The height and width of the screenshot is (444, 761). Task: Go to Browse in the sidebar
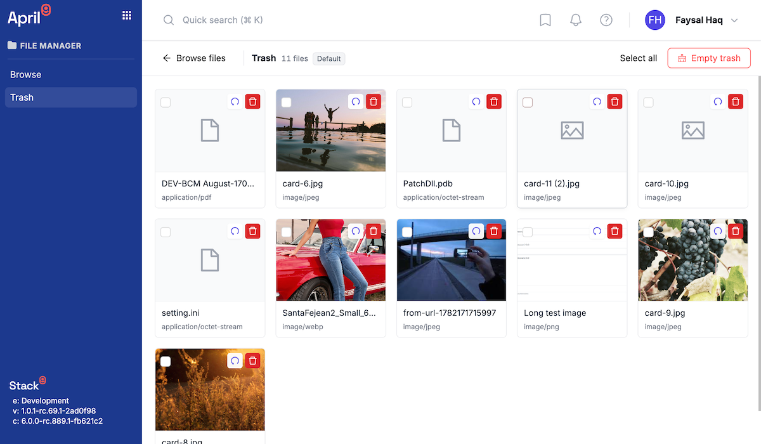(x=71, y=74)
